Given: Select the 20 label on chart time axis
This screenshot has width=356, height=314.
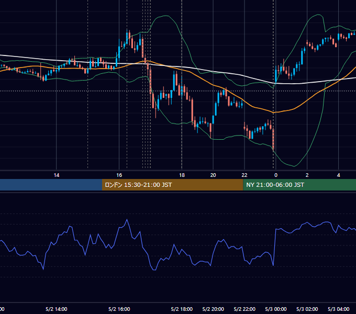Looking at the screenshot, I should [x=213, y=175].
